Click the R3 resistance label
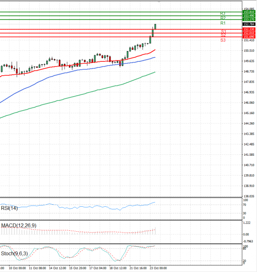The height and width of the screenshot is (272, 257). point(223,14)
